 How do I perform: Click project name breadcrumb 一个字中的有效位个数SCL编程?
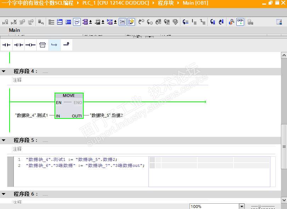coord(37,3)
